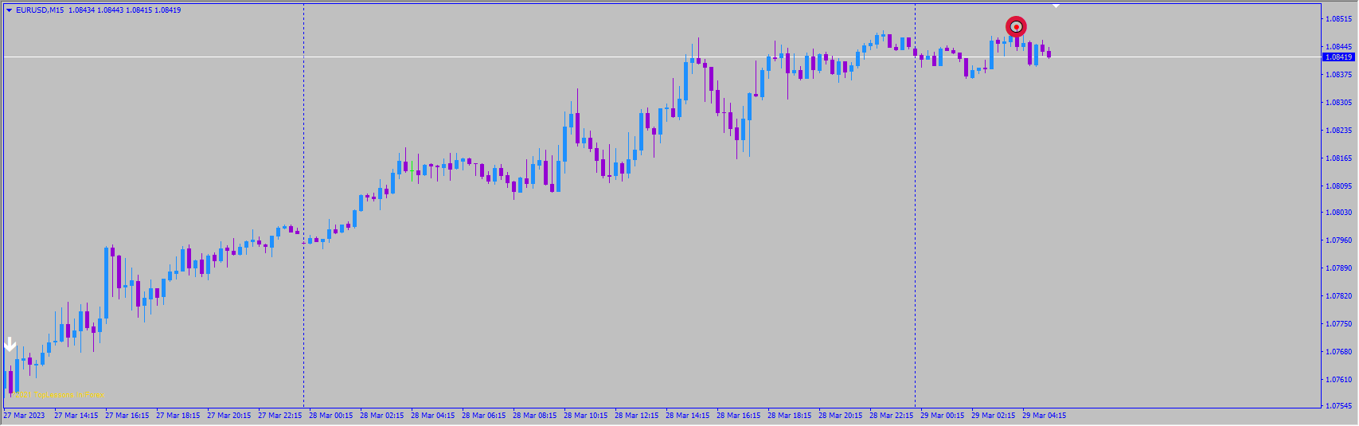Click the 1.08165 price scale value
Screen dimensions: 1359x426
tap(1339, 158)
